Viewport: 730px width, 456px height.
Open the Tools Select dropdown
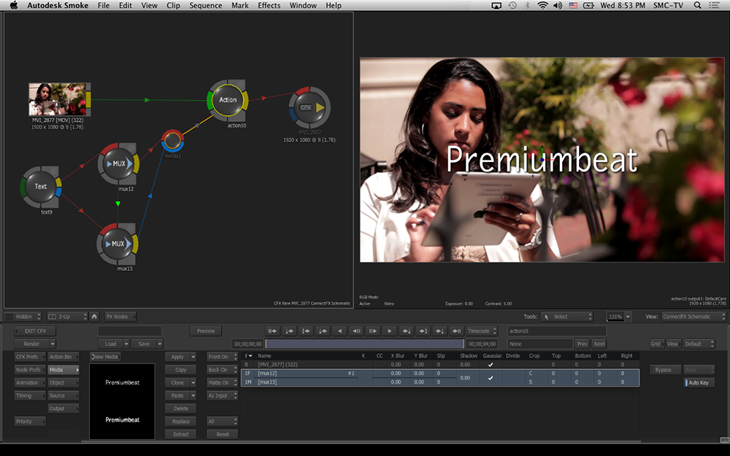[567, 317]
